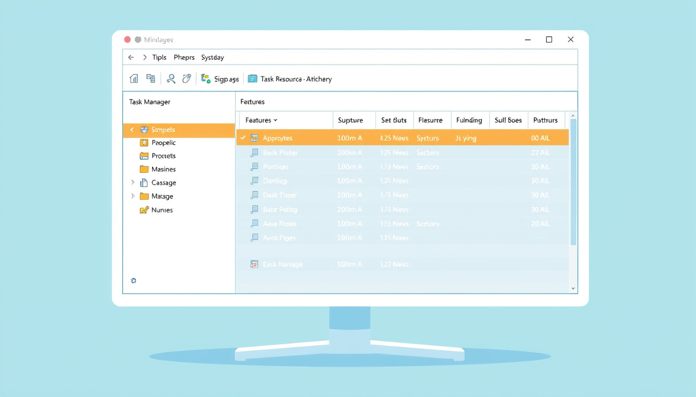Click the gray dot in title bar
The width and height of the screenshot is (696, 397).
(x=138, y=39)
